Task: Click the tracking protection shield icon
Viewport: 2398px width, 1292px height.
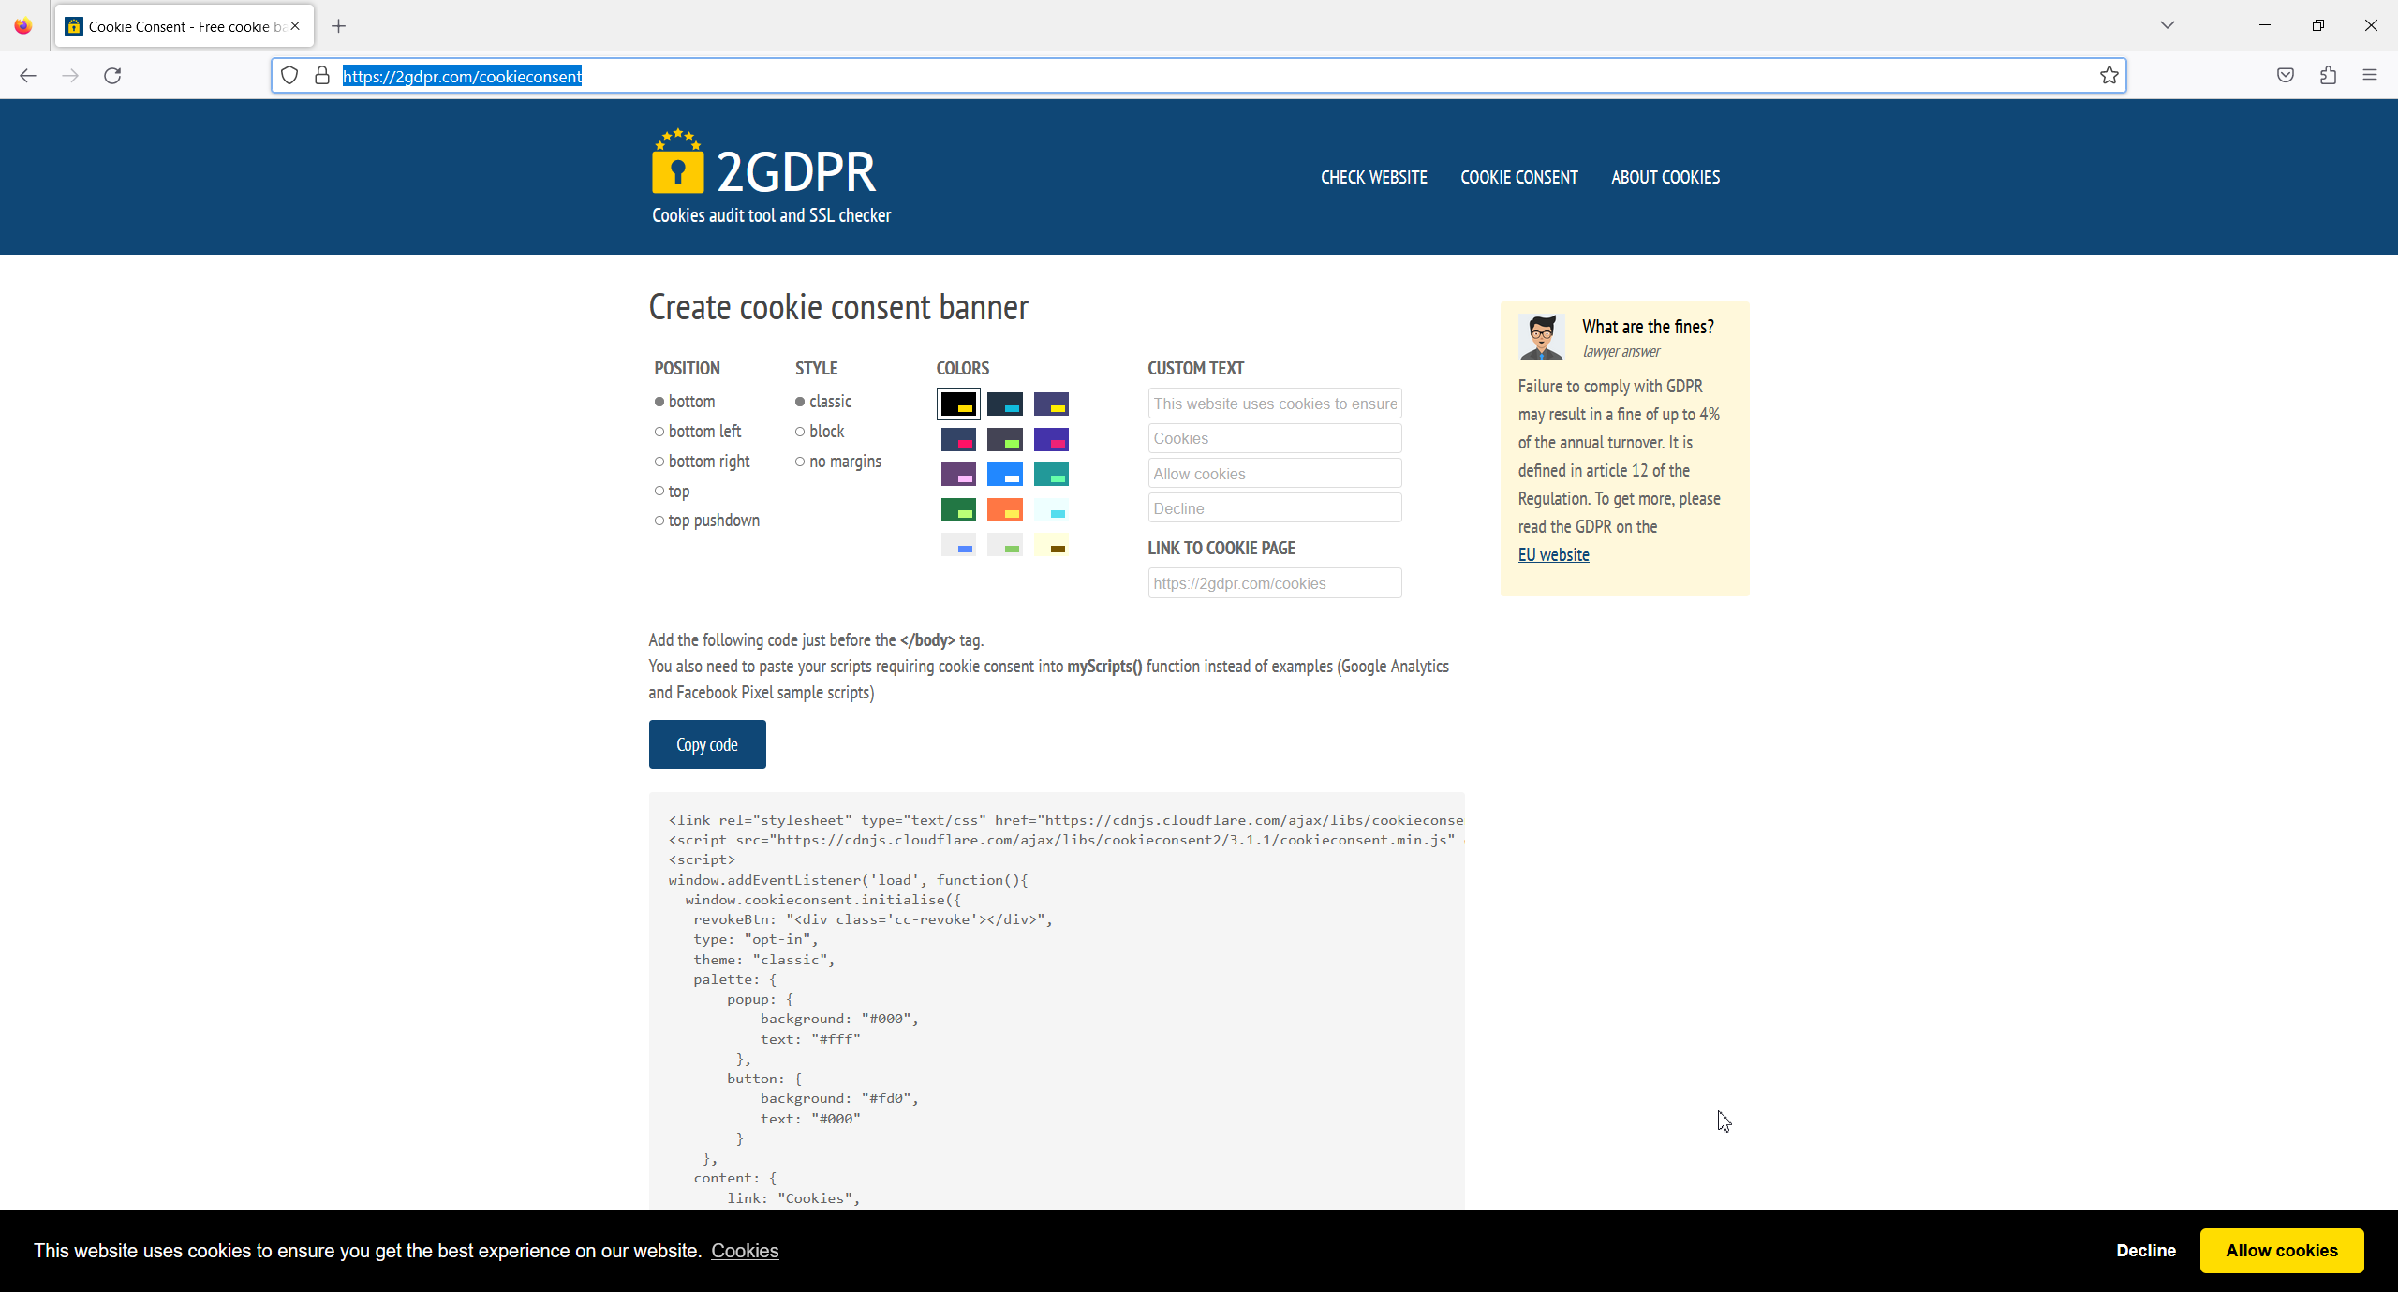Action: pos(289,76)
